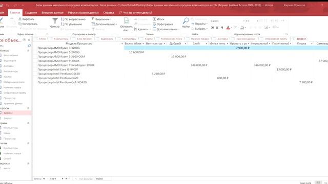Click Что вы хотите сделать search box

[135, 13]
